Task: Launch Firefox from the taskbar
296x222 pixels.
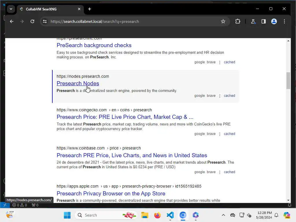Action: (x=157, y=215)
